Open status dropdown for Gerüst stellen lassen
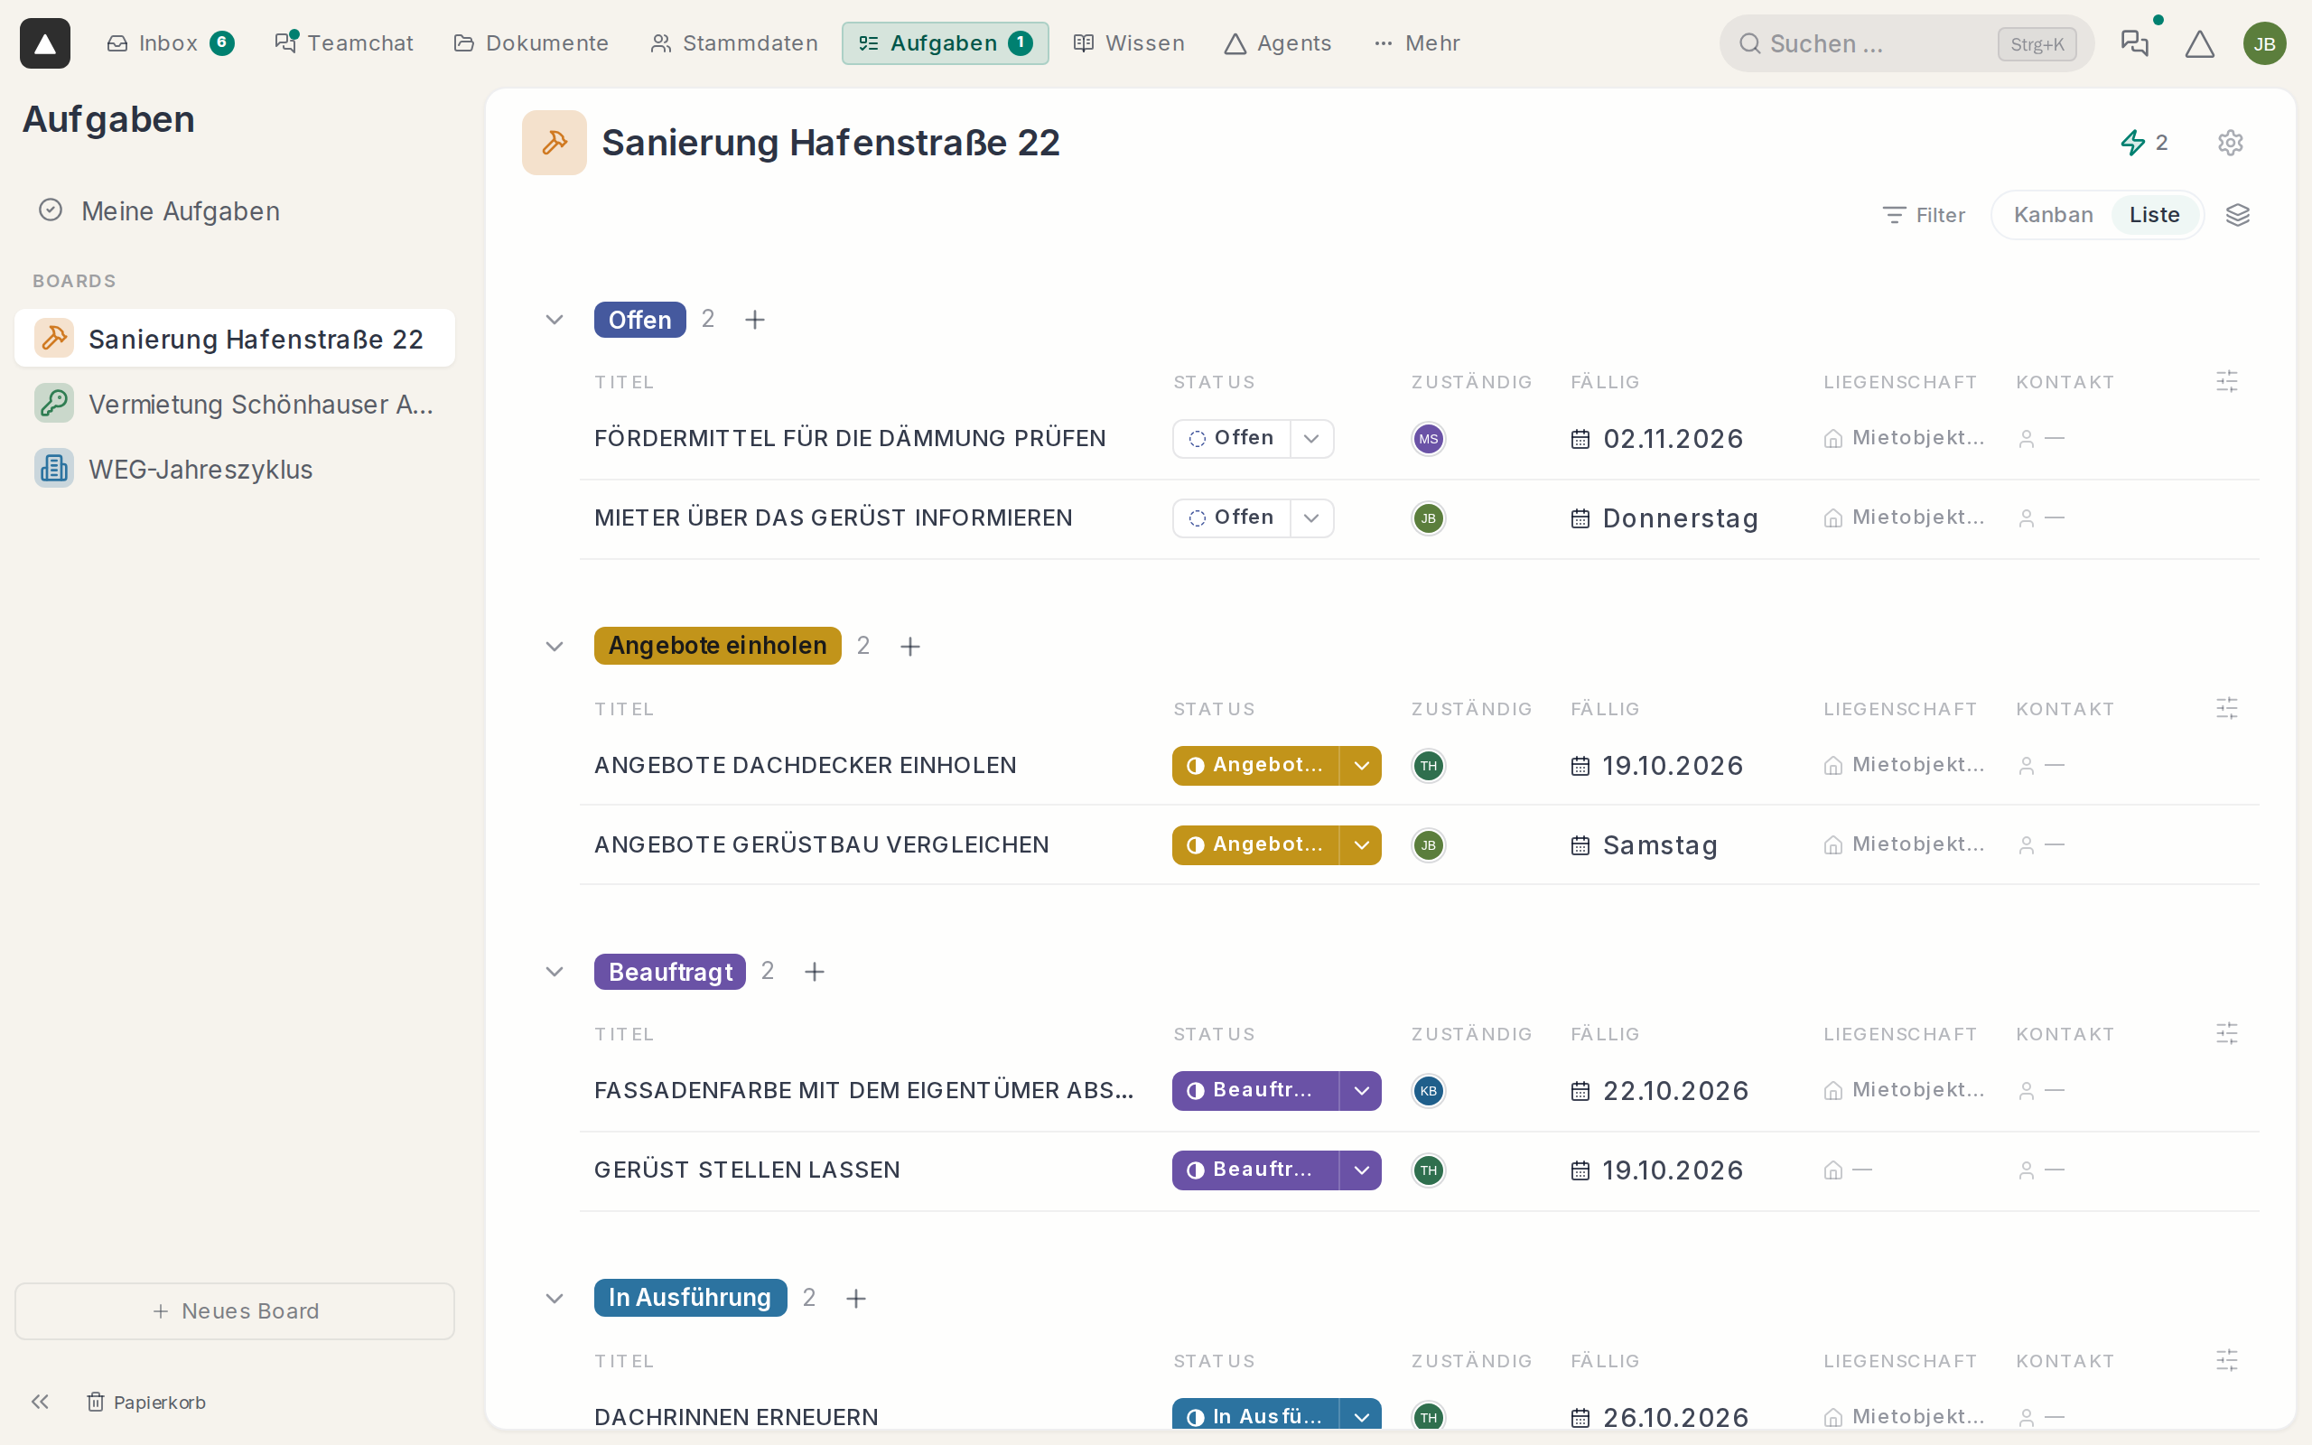This screenshot has width=2312, height=1445. [1361, 1170]
